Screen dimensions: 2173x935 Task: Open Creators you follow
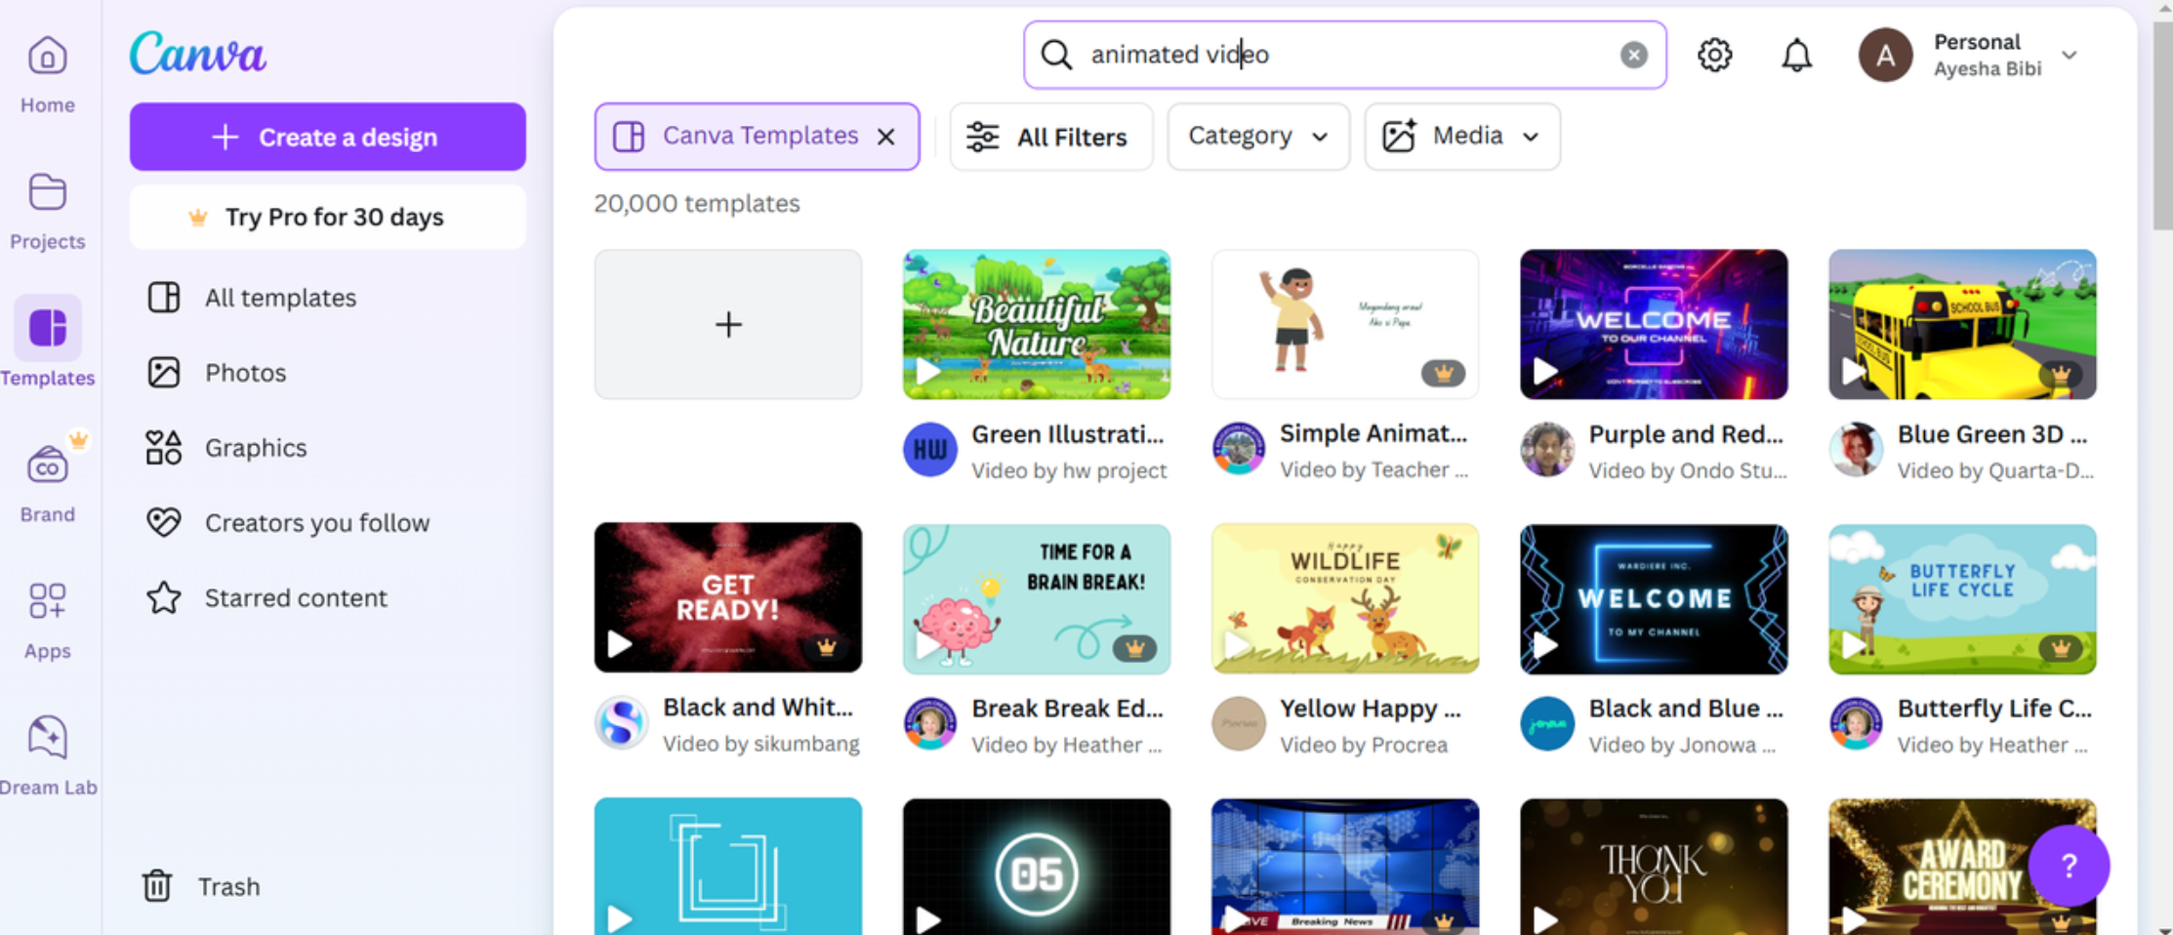tap(316, 522)
